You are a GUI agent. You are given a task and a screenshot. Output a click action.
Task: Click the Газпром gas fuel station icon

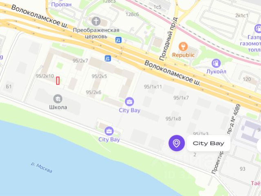(x=258, y=29)
